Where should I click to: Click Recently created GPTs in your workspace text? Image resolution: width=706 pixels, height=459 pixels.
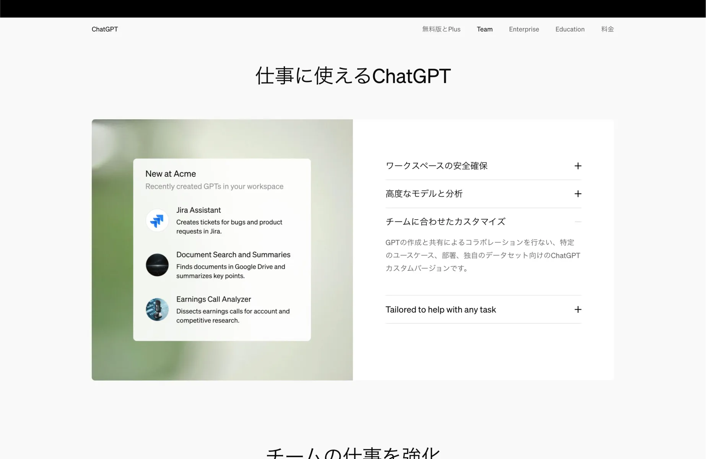pyautogui.click(x=214, y=186)
